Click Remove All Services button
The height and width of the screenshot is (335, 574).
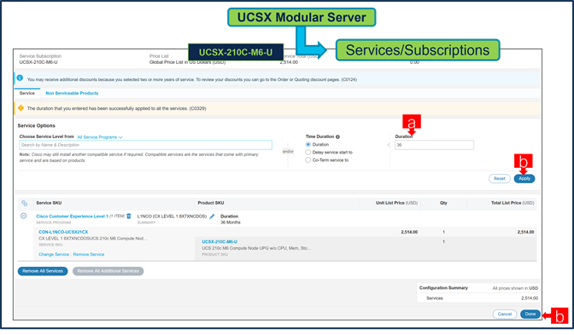point(43,271)
